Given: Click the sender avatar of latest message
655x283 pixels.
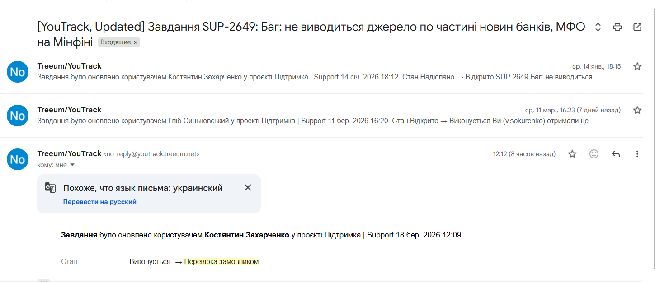Looking at the screenshot, I should click(x=18, y=159).
